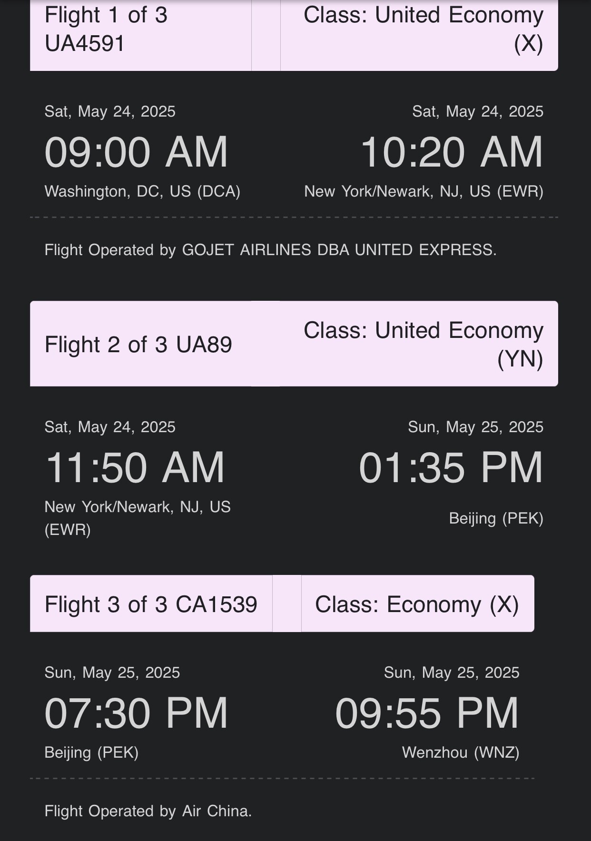The width and height of the screenshot is (591, 841).
Task: Click the Sun, May 25, 2025 arrival date of UA89
Action: [x=475, y=427]
